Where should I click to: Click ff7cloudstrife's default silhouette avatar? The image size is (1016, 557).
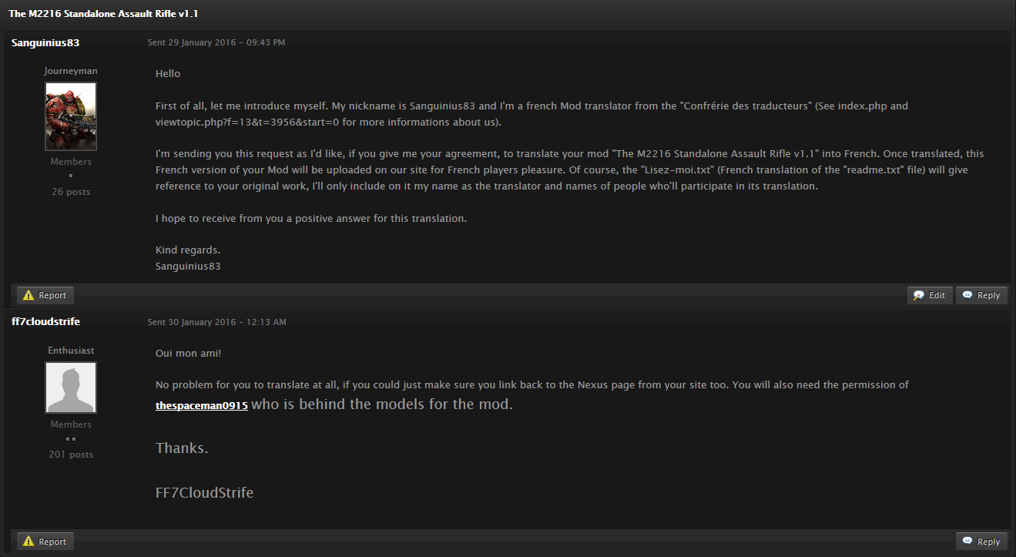(x=71, y=388)
